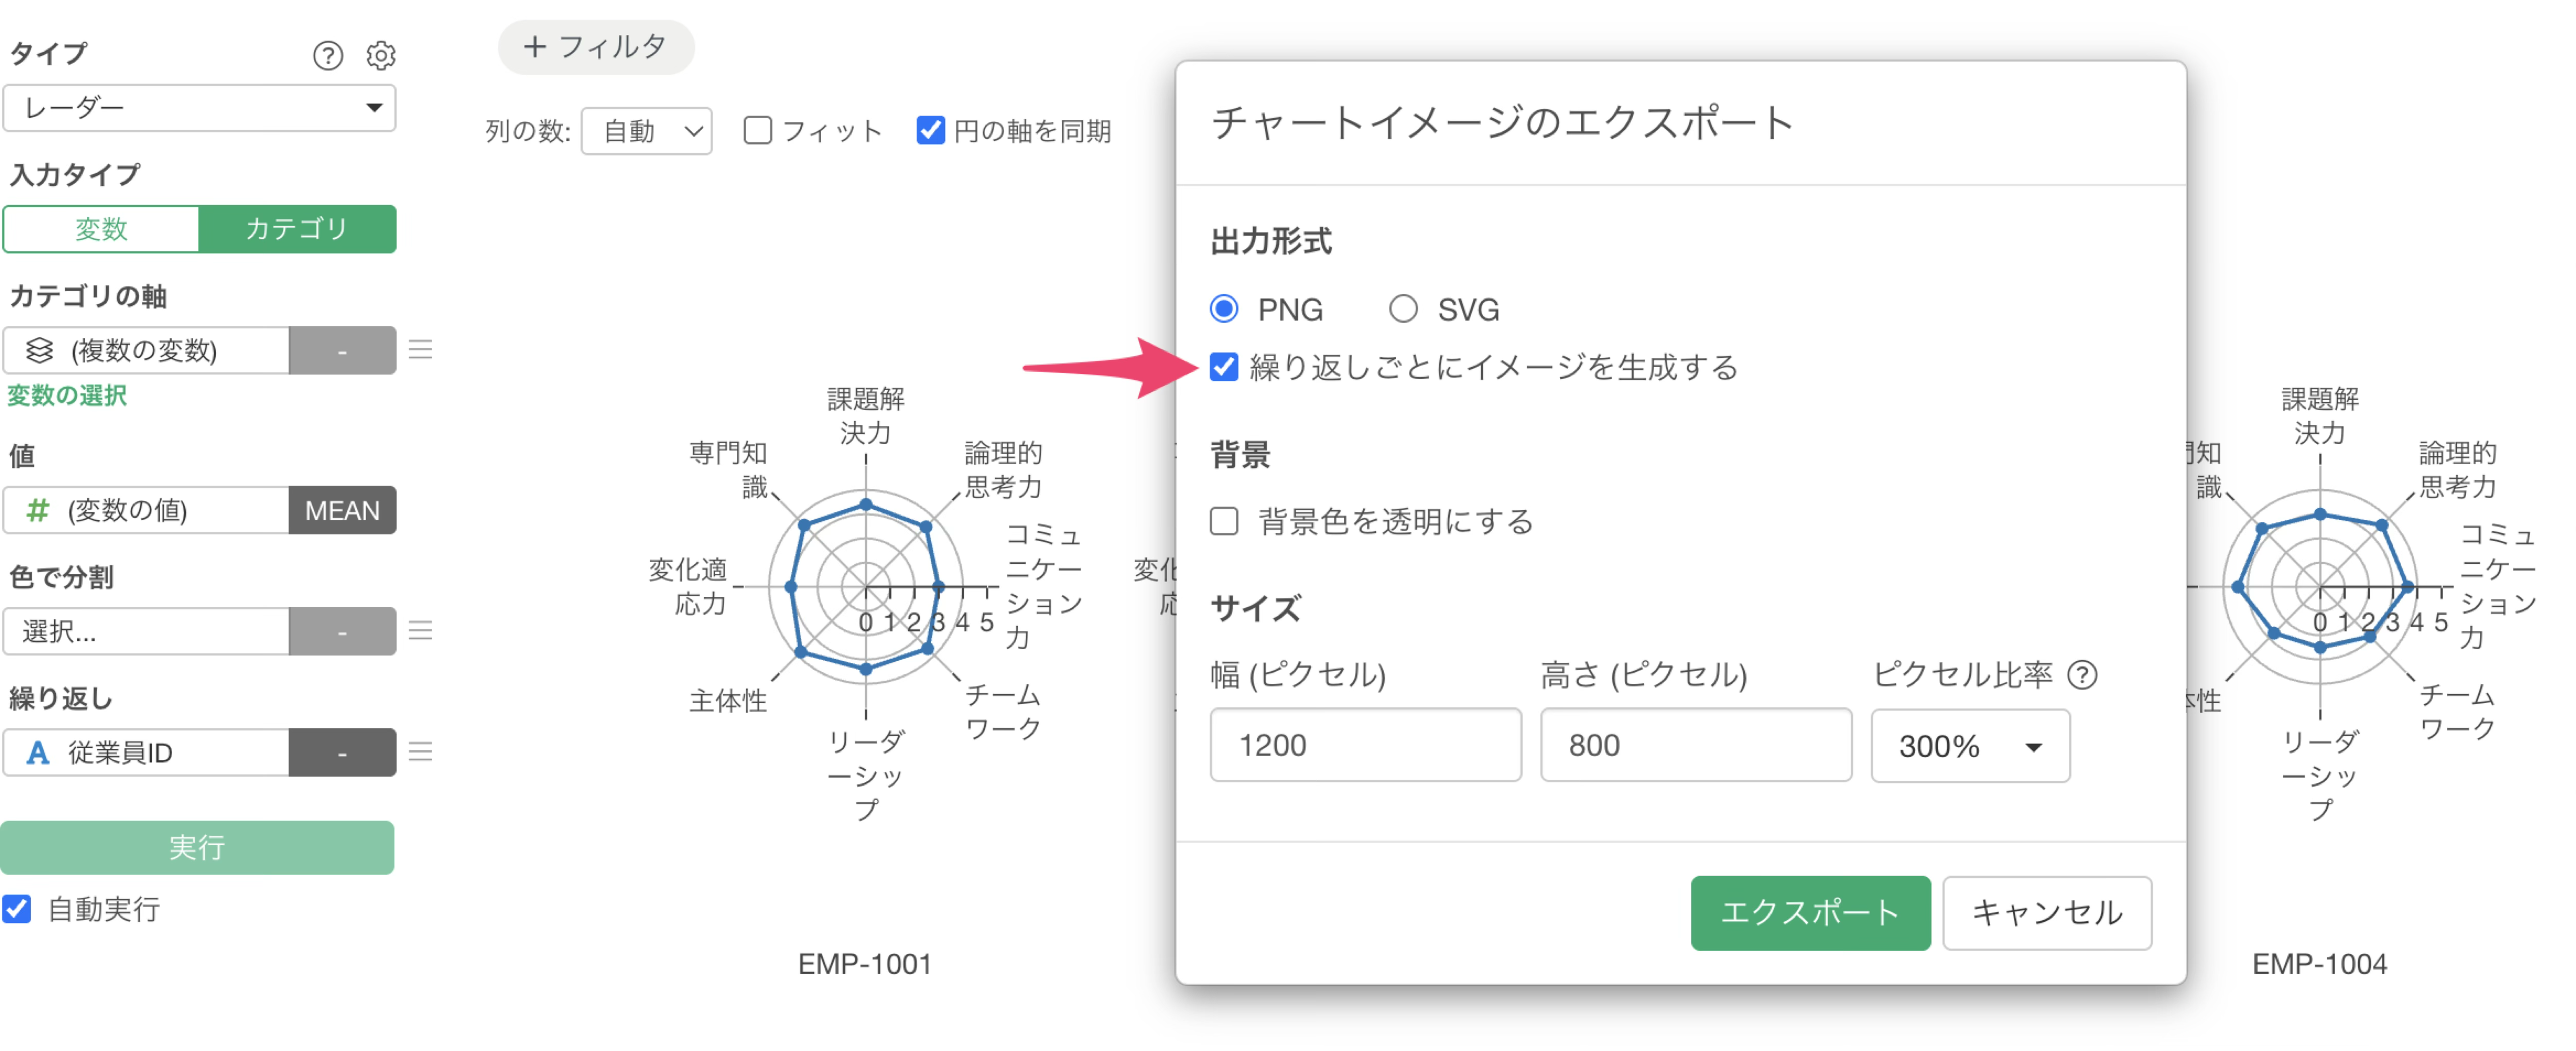
Task: Open the chart settings gear icon
Action: coord(380,55)
